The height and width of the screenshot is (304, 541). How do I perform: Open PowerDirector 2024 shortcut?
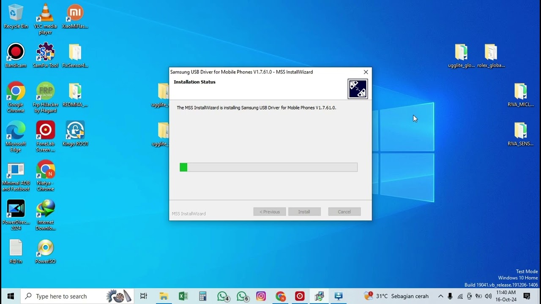tap(16, 215)
